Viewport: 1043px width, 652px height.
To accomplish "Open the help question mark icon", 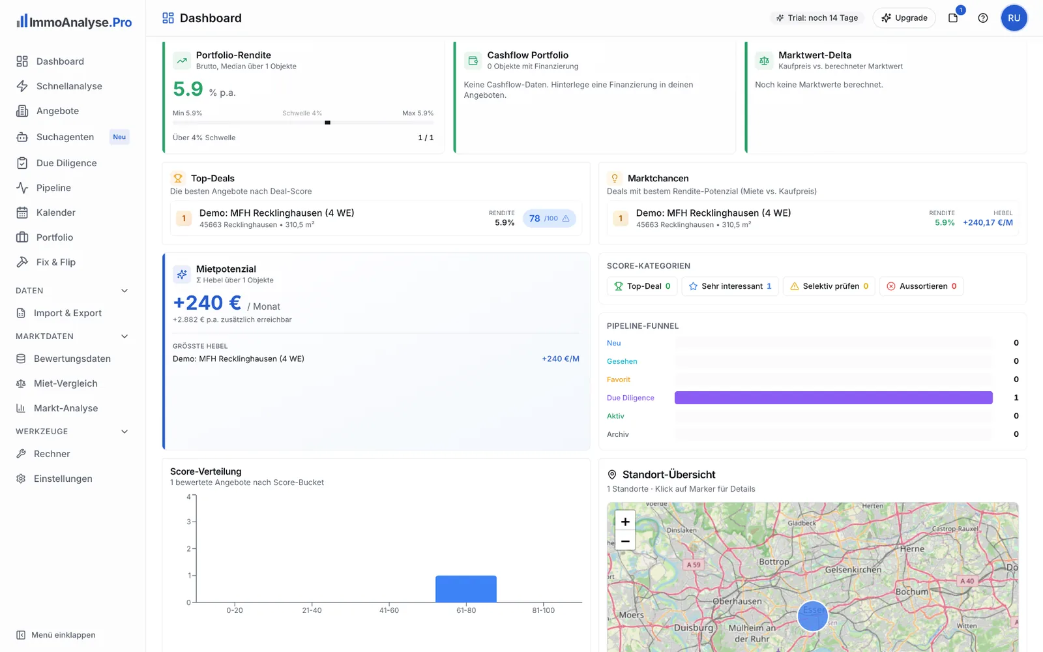I will pos(983,18).
